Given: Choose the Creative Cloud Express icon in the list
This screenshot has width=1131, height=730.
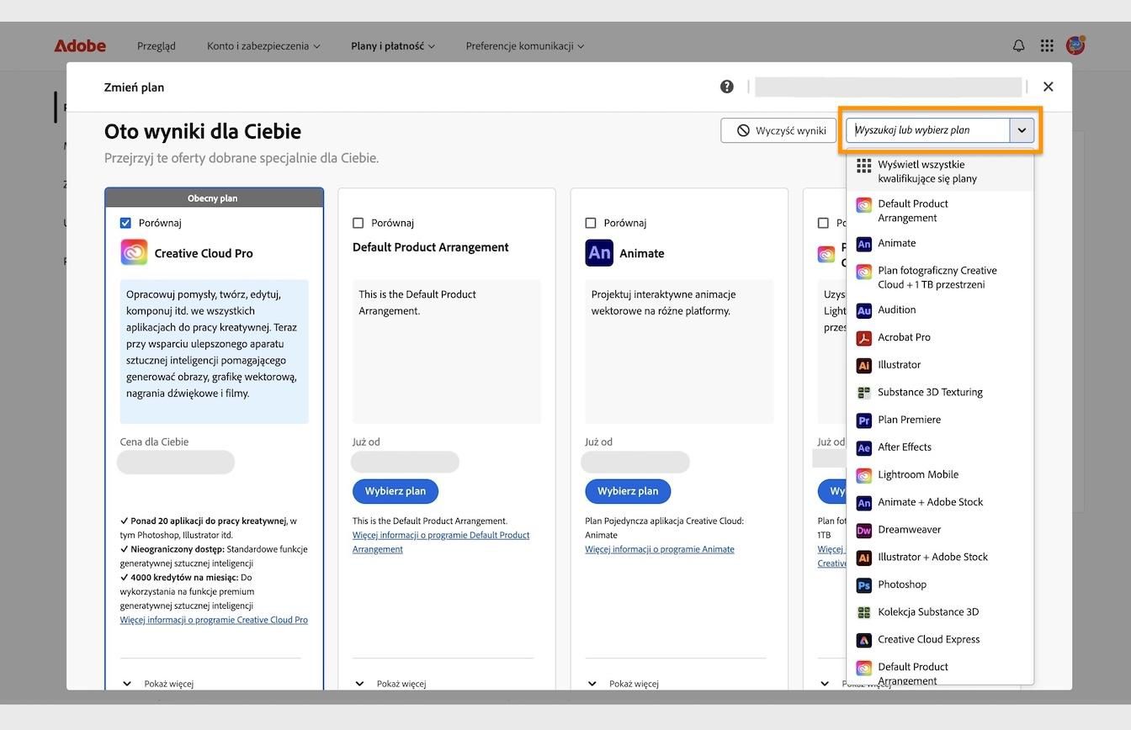Looking at the screenshot, I should pos(863,640).
